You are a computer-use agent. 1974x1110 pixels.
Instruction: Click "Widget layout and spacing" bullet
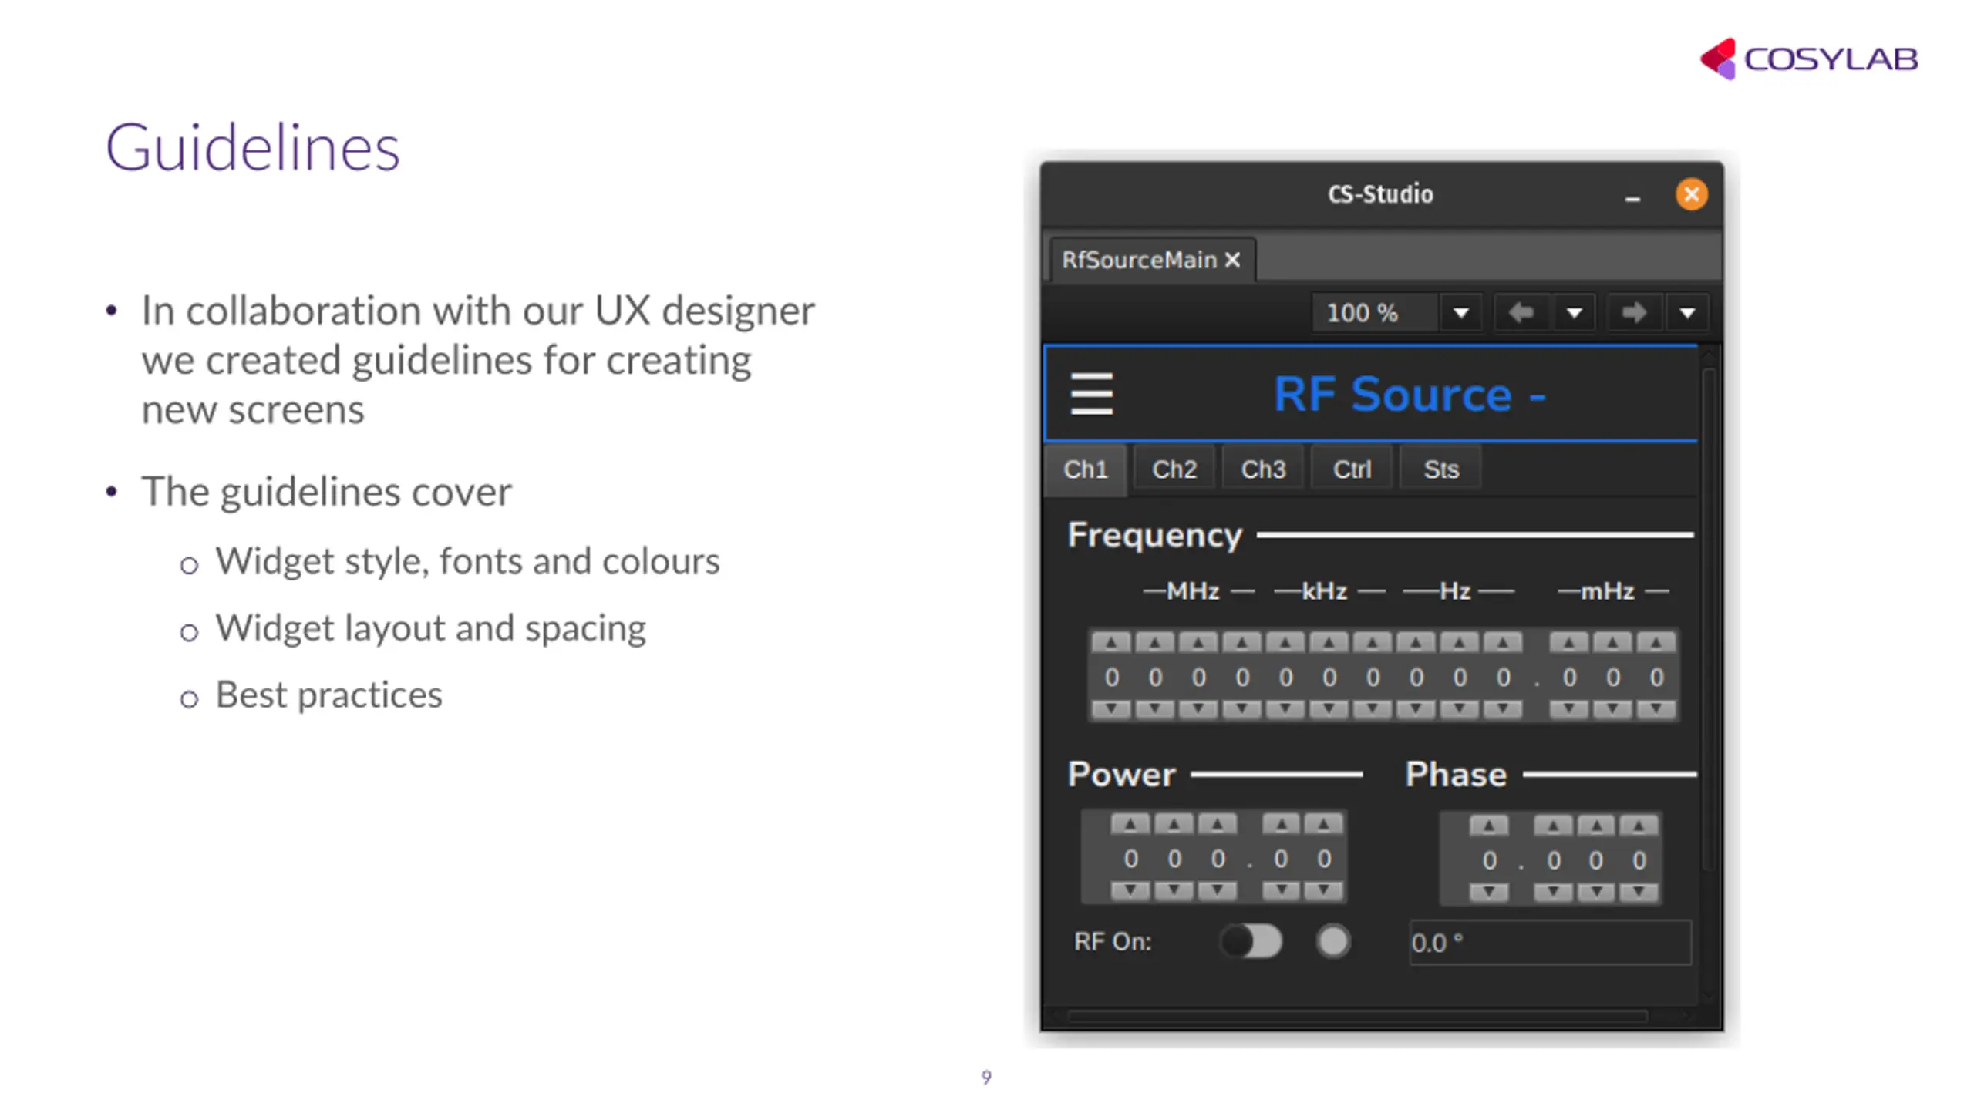click(x=430, y=628)
